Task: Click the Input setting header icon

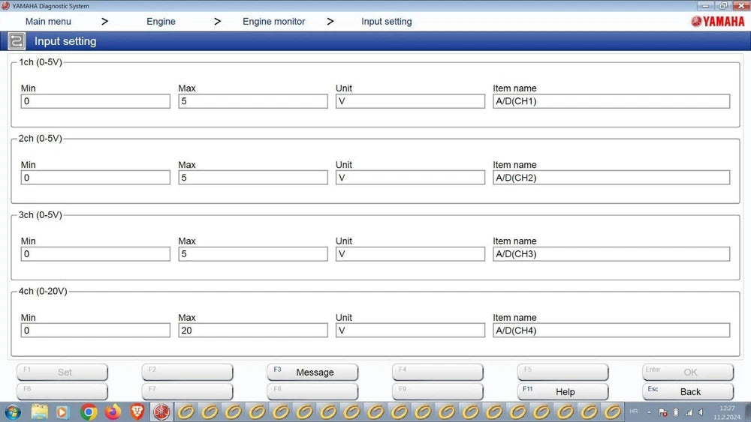Action: 17,41
